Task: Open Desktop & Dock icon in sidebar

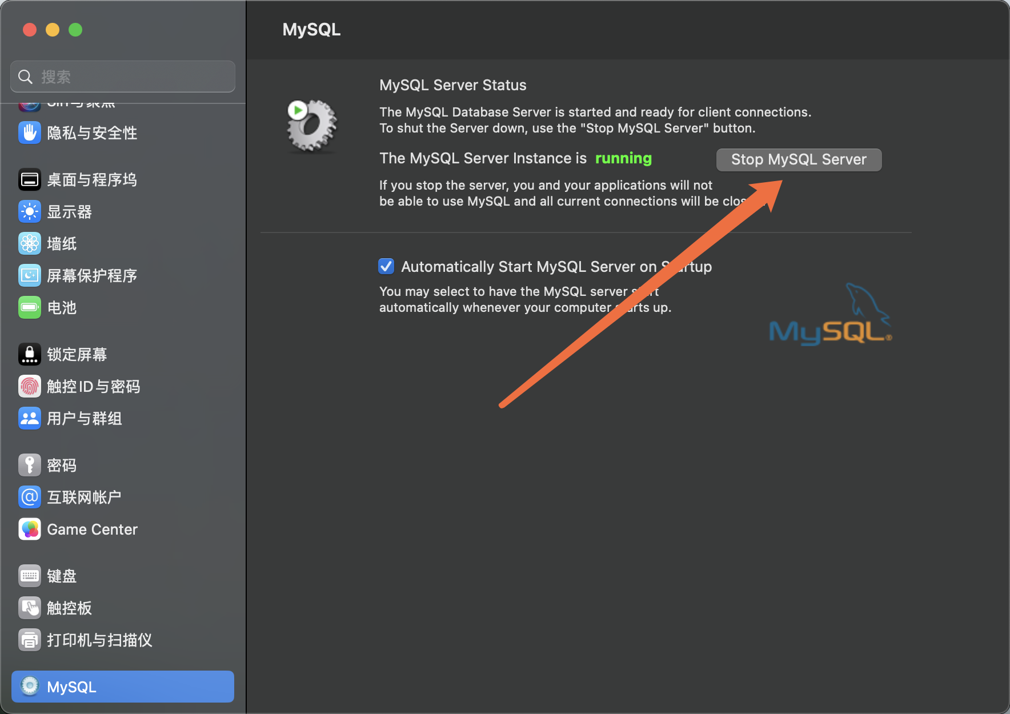Action: (30, 180)
